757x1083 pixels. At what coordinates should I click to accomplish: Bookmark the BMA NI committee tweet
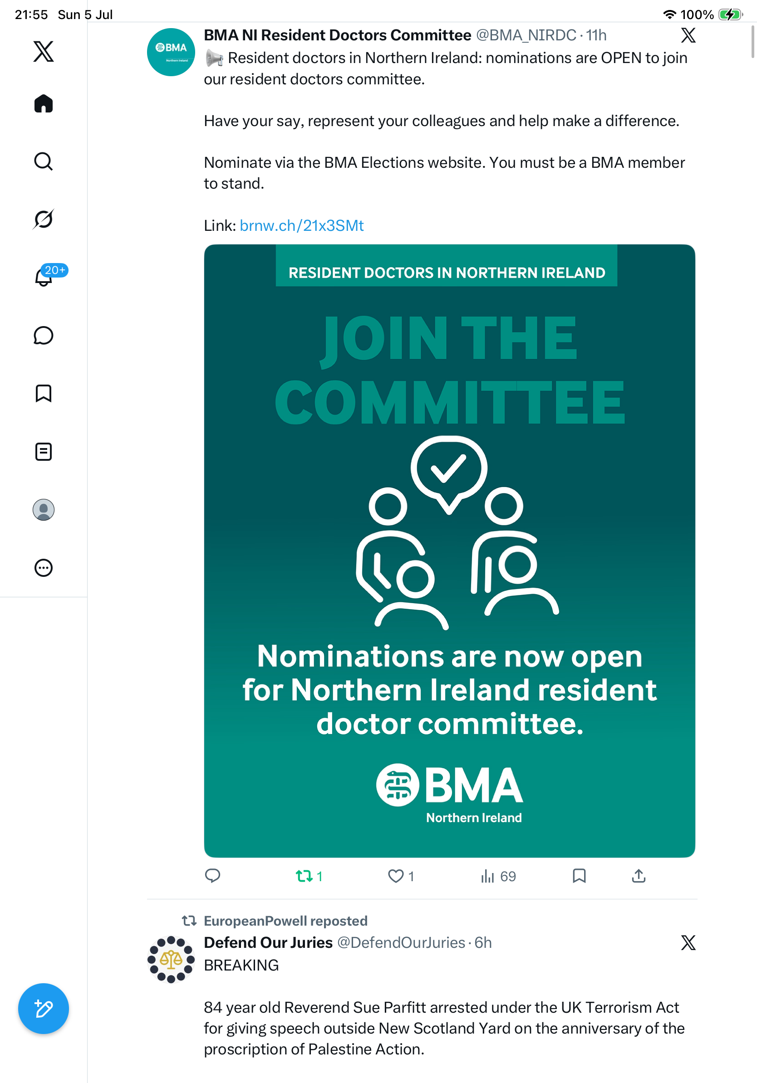coord(579,875)
